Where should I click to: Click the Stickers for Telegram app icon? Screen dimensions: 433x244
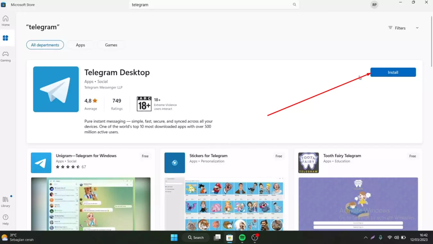(x=175, y=163)
